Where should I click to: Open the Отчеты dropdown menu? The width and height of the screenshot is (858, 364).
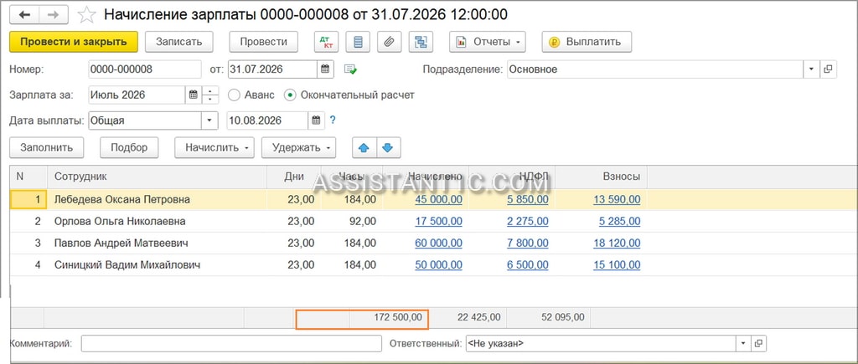coord(488,42)
